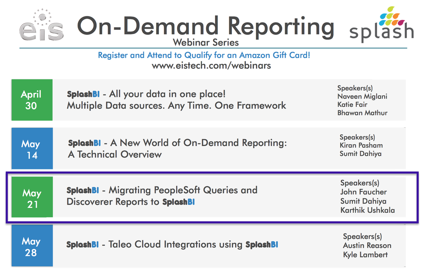Click speaker name Katie Fair

pyautogui.click(x=352, y=105)
